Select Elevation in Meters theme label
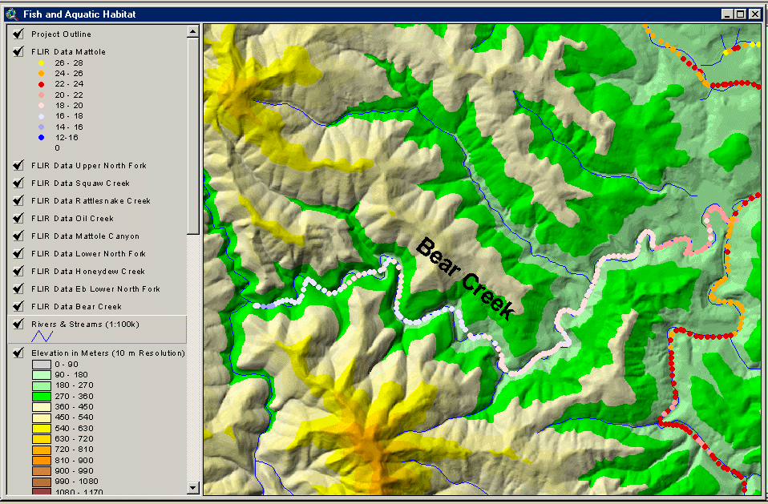768x504 pixels. [x=108, y=353]
